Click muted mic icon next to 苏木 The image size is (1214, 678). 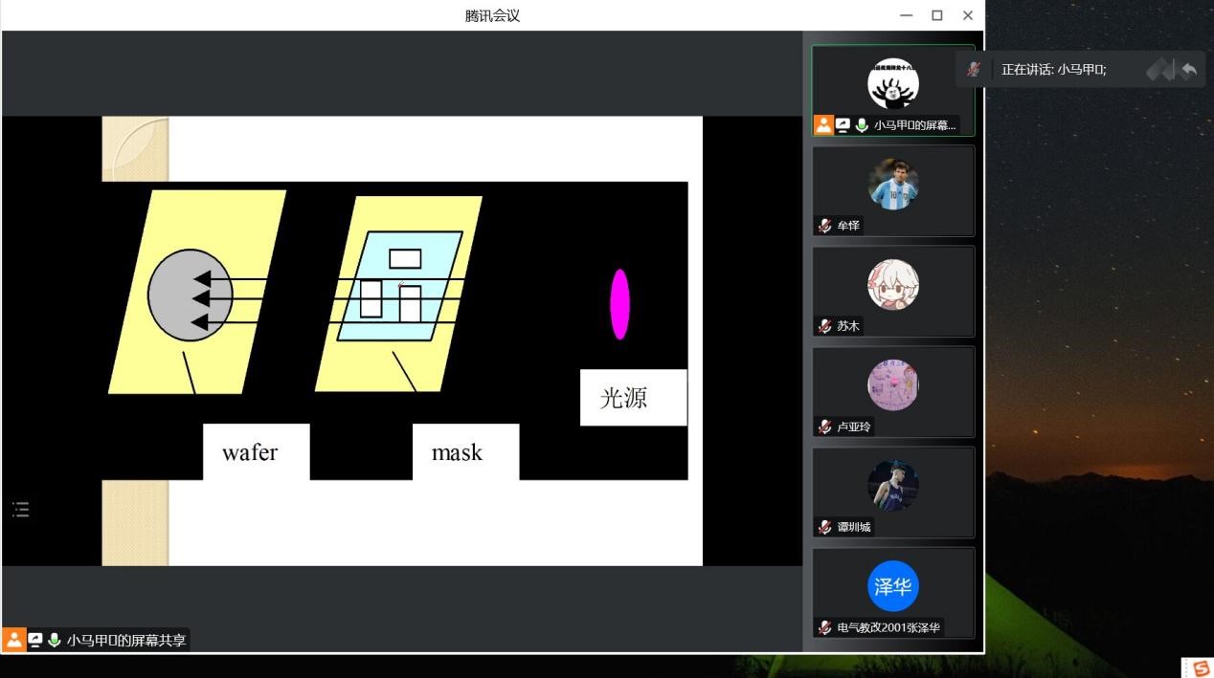tap(824, 326)
